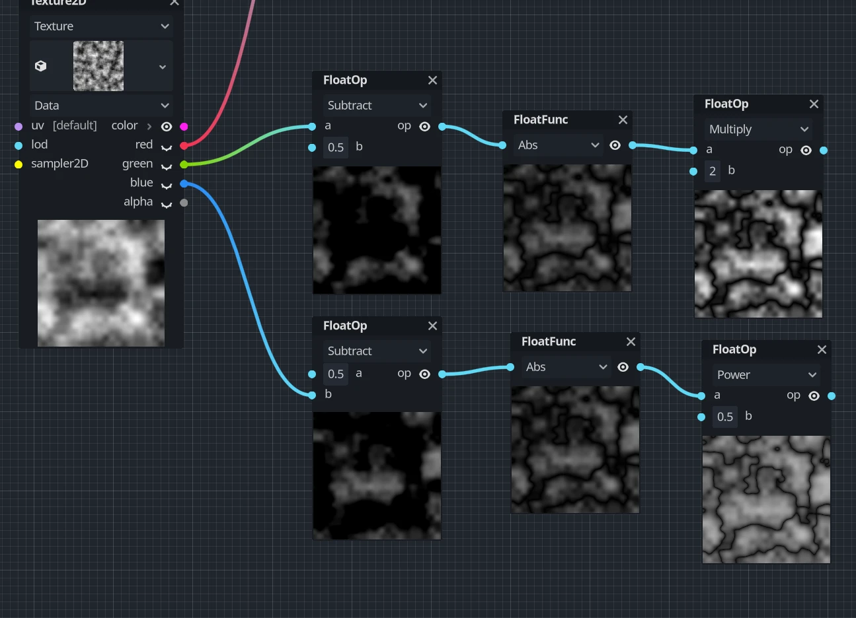Image resolution: width=856 pixels, height=618 pixels.
Task: Click the cyan lod input port
Action: [19, 145]
